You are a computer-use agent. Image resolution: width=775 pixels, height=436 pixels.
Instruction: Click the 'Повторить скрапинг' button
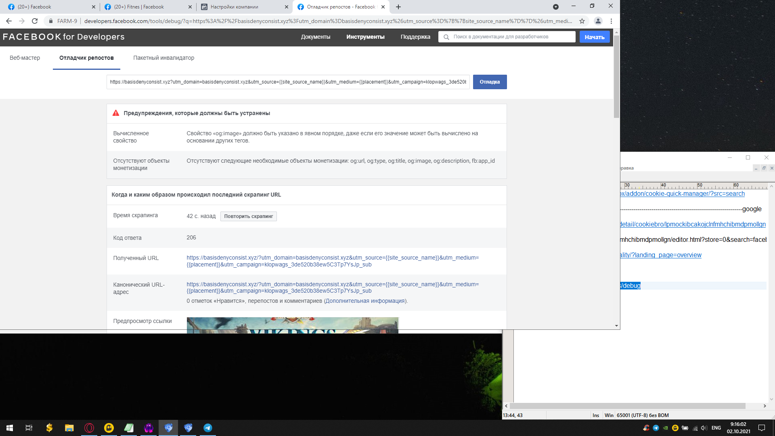249,216
